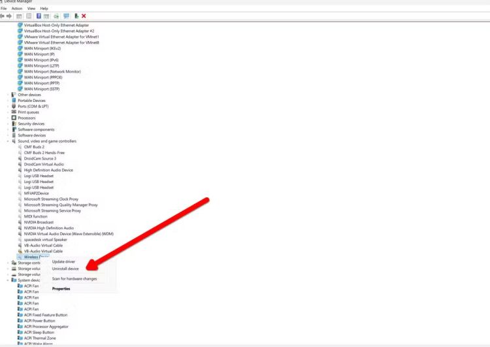The height and width of the screenshot is (347, 490).
Task: Click the blue Help icon in toolbar
Action: coord(39,16)
